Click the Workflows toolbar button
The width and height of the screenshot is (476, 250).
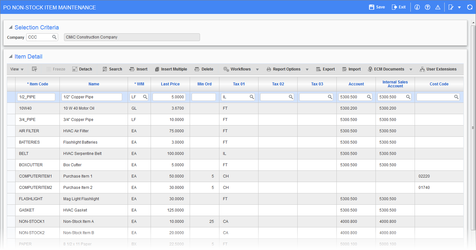click(x=237, y=69)
